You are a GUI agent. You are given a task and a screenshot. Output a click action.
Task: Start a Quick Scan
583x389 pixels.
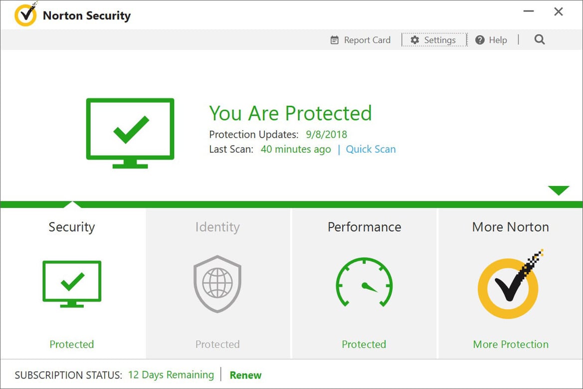[x=371, y=149]
